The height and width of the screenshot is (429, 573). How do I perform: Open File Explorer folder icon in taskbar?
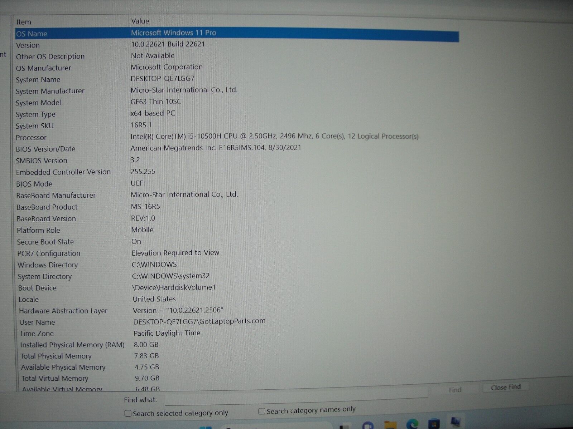(390, 425)
